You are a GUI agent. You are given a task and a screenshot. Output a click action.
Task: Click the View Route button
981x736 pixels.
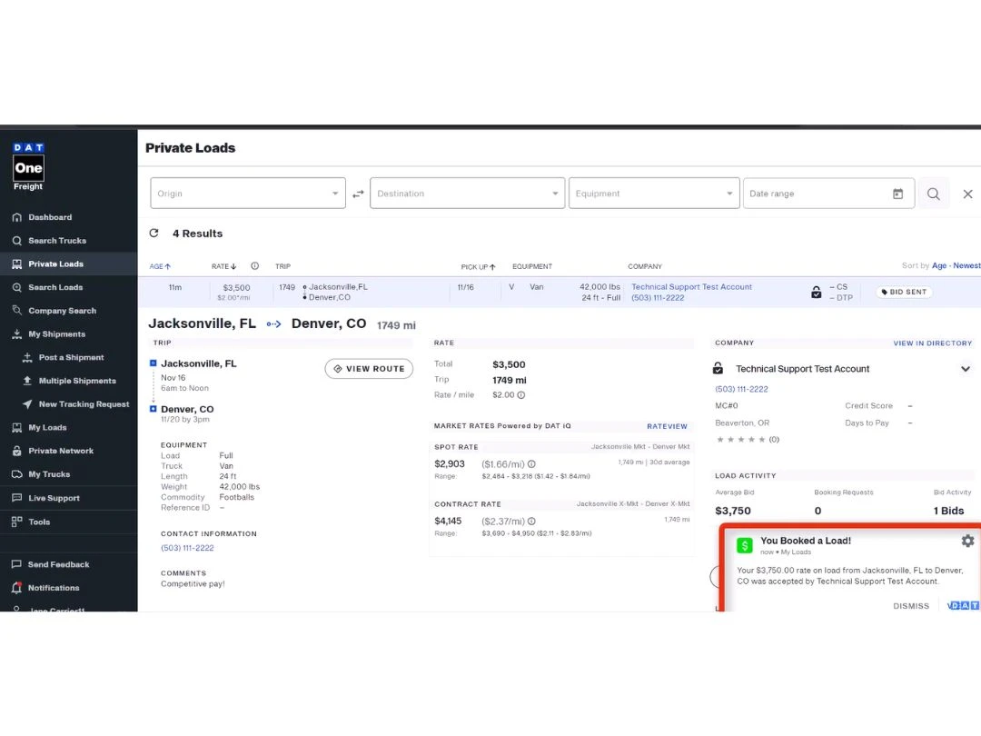click(369, 369)
